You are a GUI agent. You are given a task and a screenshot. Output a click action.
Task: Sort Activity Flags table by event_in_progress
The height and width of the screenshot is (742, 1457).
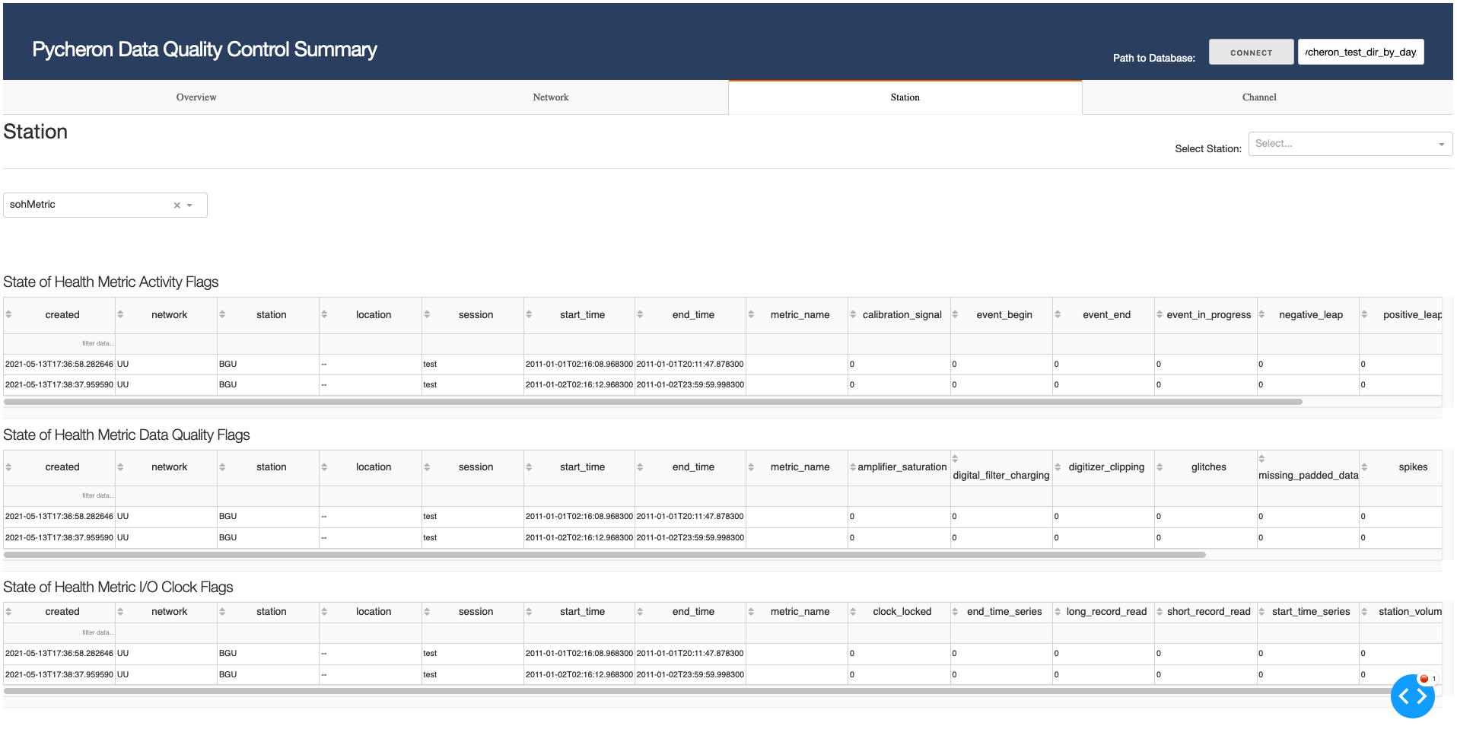pyautogui.click(x=1160, y=314)
